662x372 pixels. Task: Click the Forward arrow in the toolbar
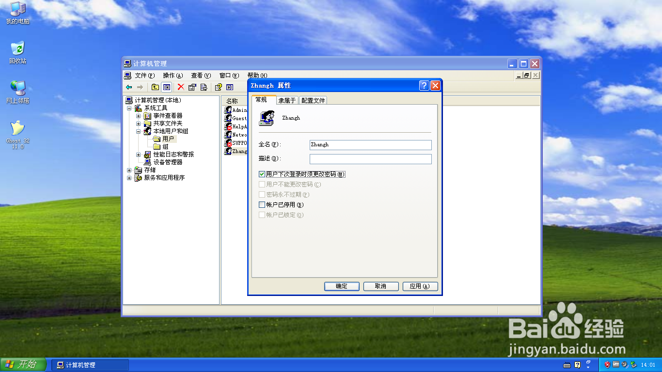pos(140,87)
